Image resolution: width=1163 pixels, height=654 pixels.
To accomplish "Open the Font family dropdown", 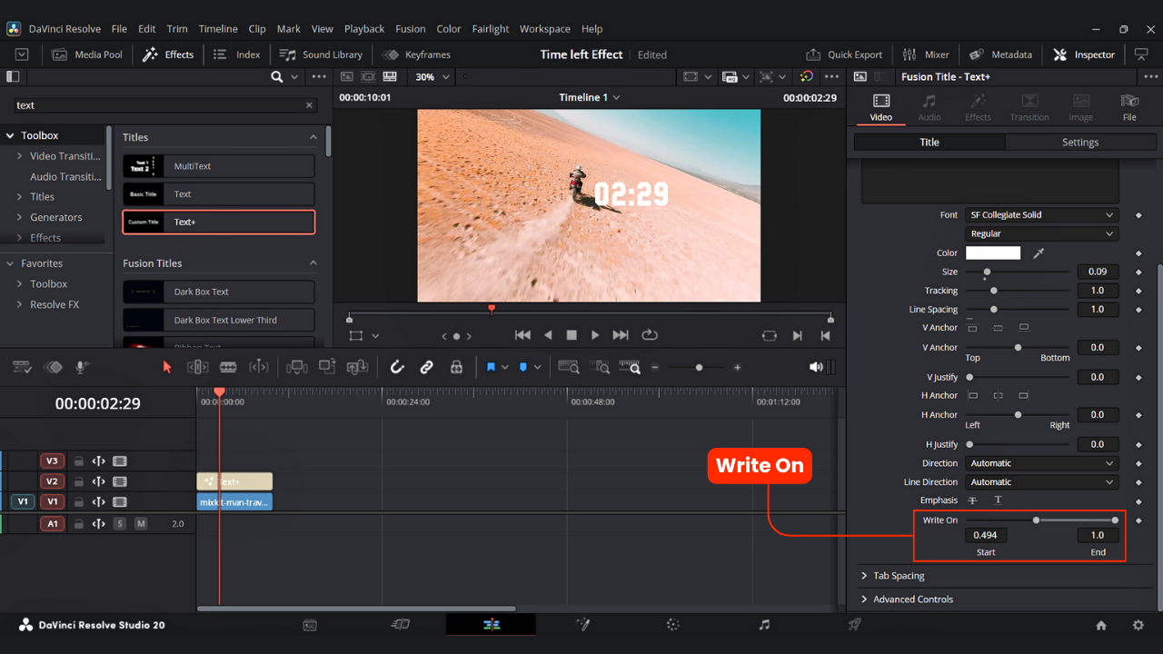I will (1041, 214).
